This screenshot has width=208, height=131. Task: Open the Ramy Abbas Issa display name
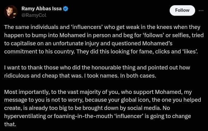point(41,9)
